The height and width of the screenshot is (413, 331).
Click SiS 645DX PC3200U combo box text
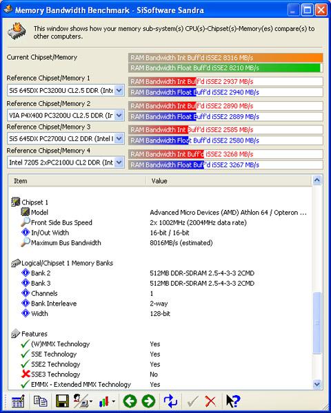click(x=61, y=90)
